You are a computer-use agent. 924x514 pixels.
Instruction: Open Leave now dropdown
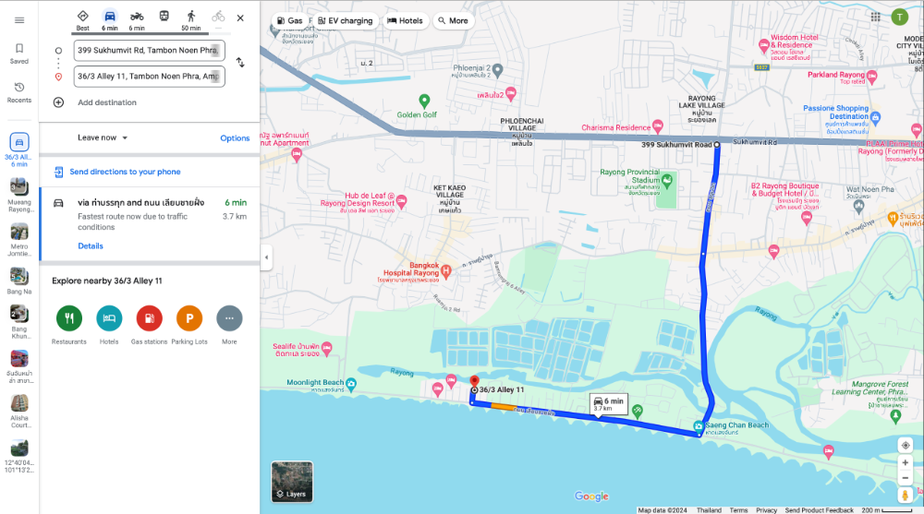tap(103, 137)
